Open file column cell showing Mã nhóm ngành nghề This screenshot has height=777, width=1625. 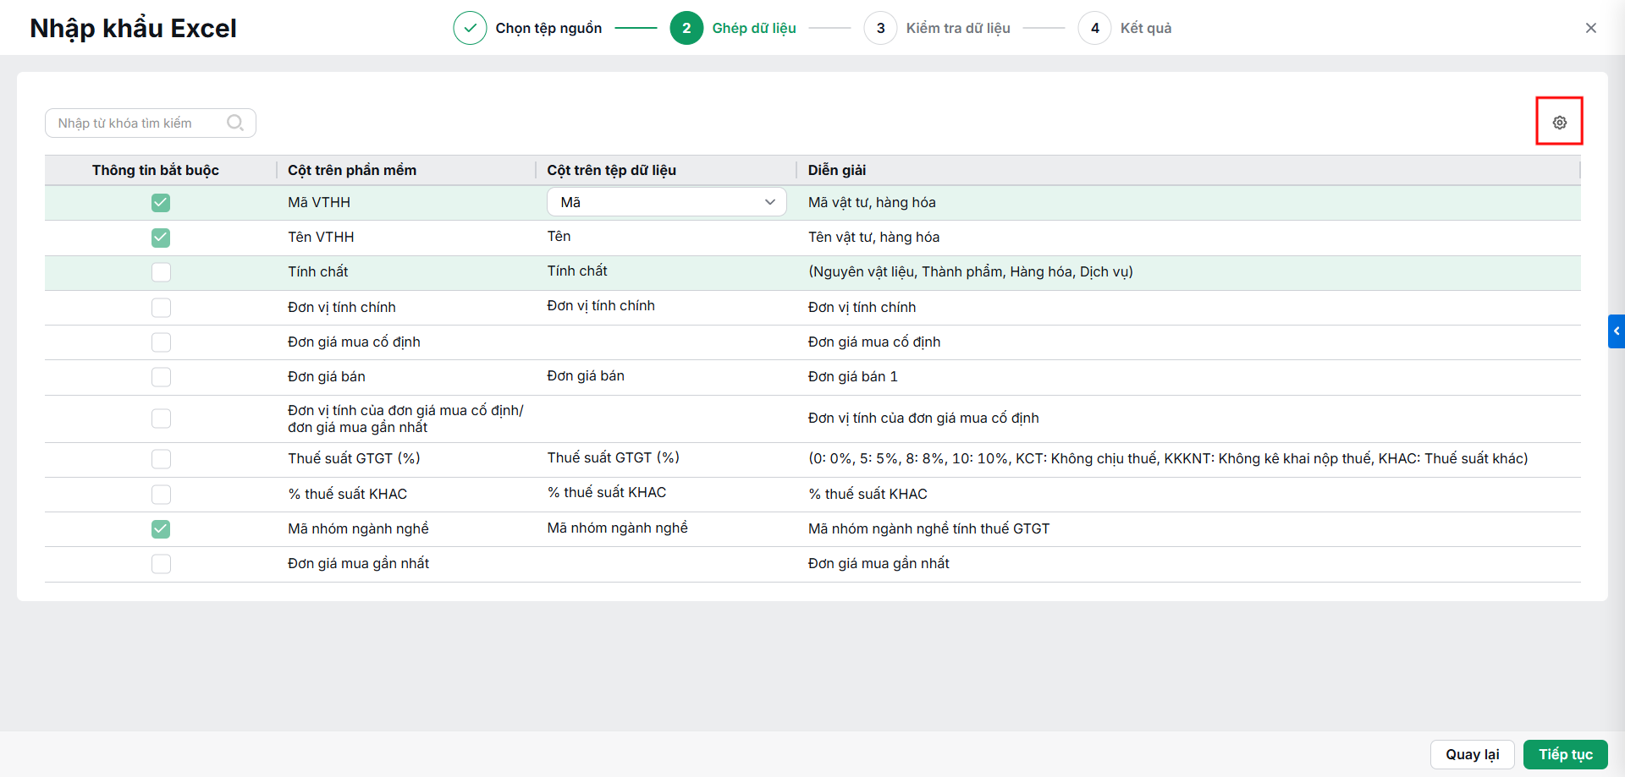click(666, 528)
